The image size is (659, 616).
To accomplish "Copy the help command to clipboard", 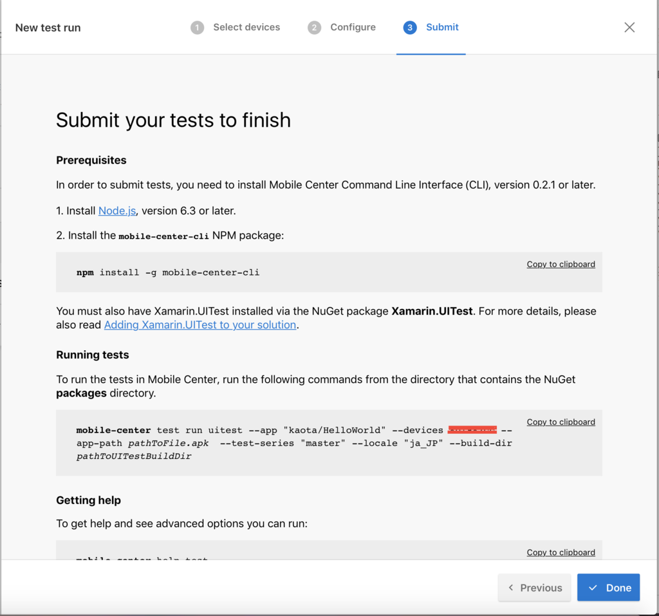I will click(561, 552).
